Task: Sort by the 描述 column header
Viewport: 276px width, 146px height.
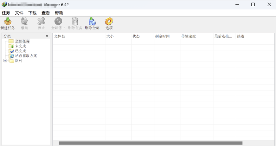Action: pos(255,36)
